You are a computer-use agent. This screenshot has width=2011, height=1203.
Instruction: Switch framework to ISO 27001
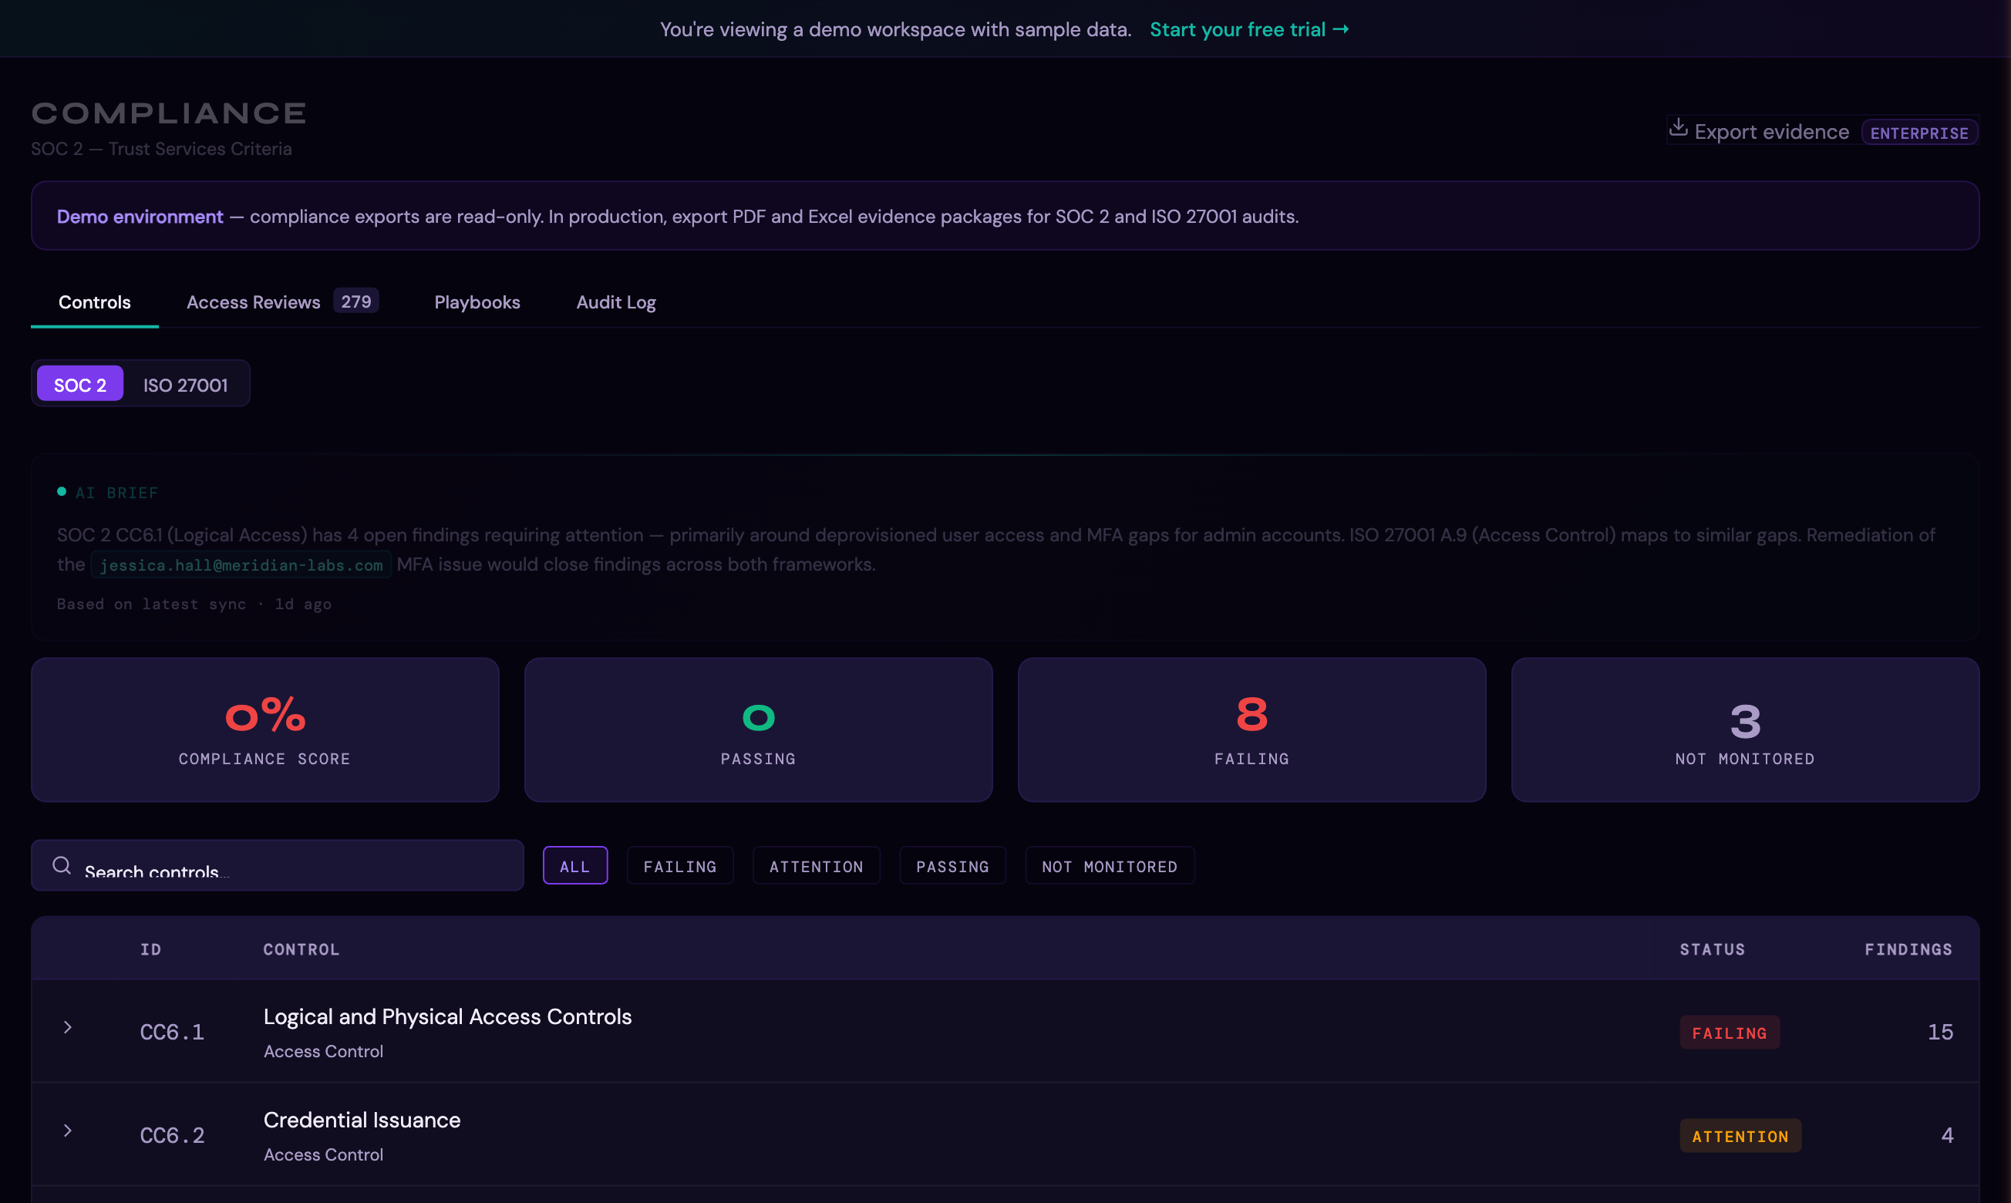point(186,384)
